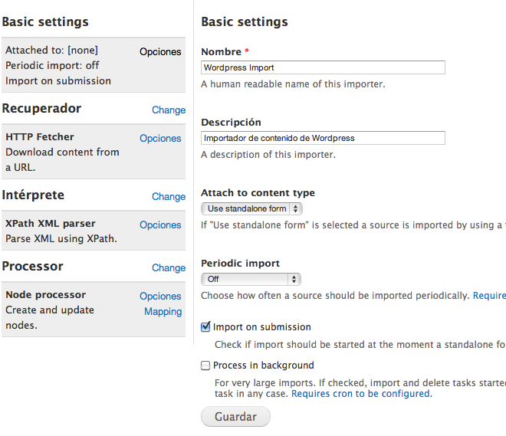This screenshot has height=436, width=506.
Task: Open Opciones for Node processor
Action: pyautogui.click(x=160, y=297)
